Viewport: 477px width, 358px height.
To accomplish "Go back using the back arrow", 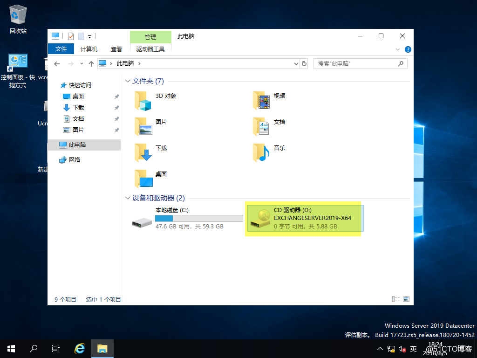I will click(x=57, y=63).
